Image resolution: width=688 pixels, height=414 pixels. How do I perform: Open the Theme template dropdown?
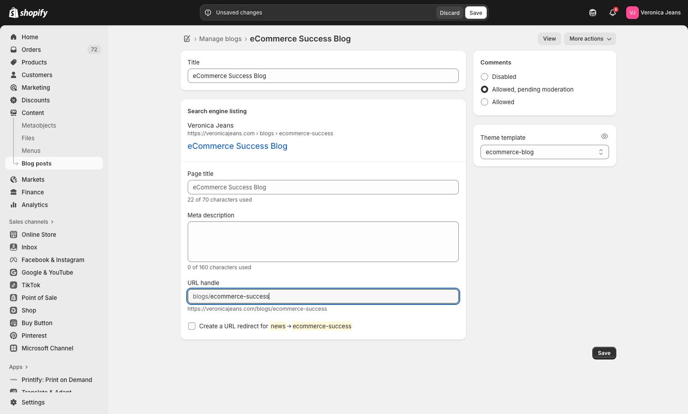click(x=544, y=152)
